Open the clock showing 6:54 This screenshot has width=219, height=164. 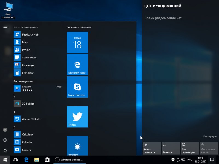click(201, 160)
